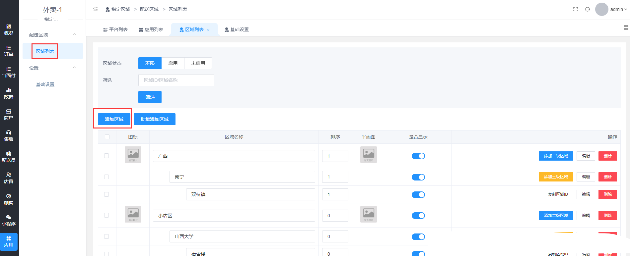Switch to the 应用列表 tab
This screenshot has height=256, width=630.
(x=151, y=29)
